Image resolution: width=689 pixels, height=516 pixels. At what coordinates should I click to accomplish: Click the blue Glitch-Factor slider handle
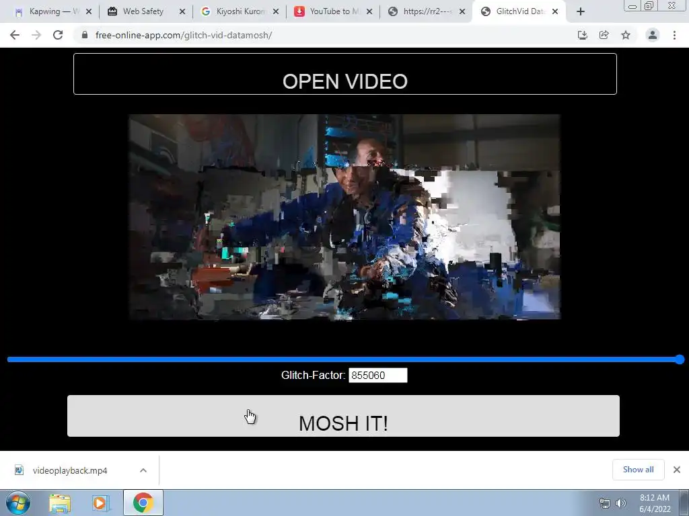[x=680, y=359]
